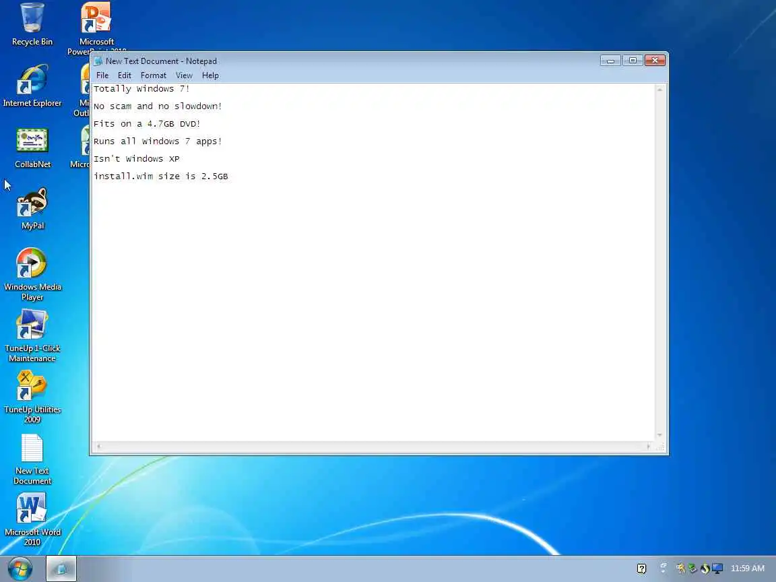Screen dimensions: 776x582
Task: Click the line 'Isn't Windows XP'
Action: tap(137, 158)
